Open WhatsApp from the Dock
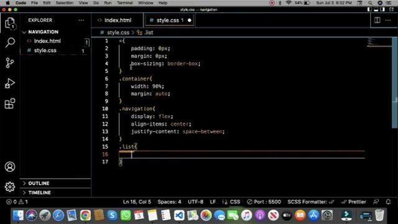Screen dimensions: 398x224 click(x=126, y=215)
